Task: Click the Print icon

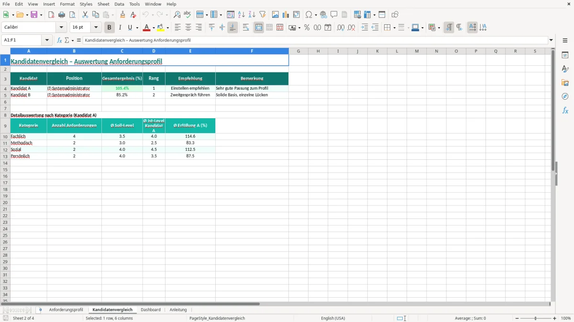Action: tap(62, 15)
